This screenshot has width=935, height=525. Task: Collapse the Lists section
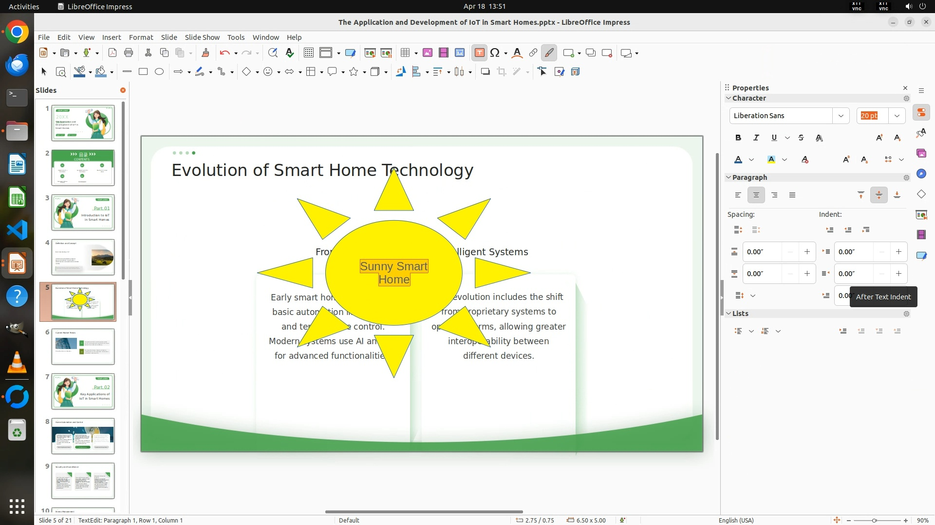pos(729,314)
